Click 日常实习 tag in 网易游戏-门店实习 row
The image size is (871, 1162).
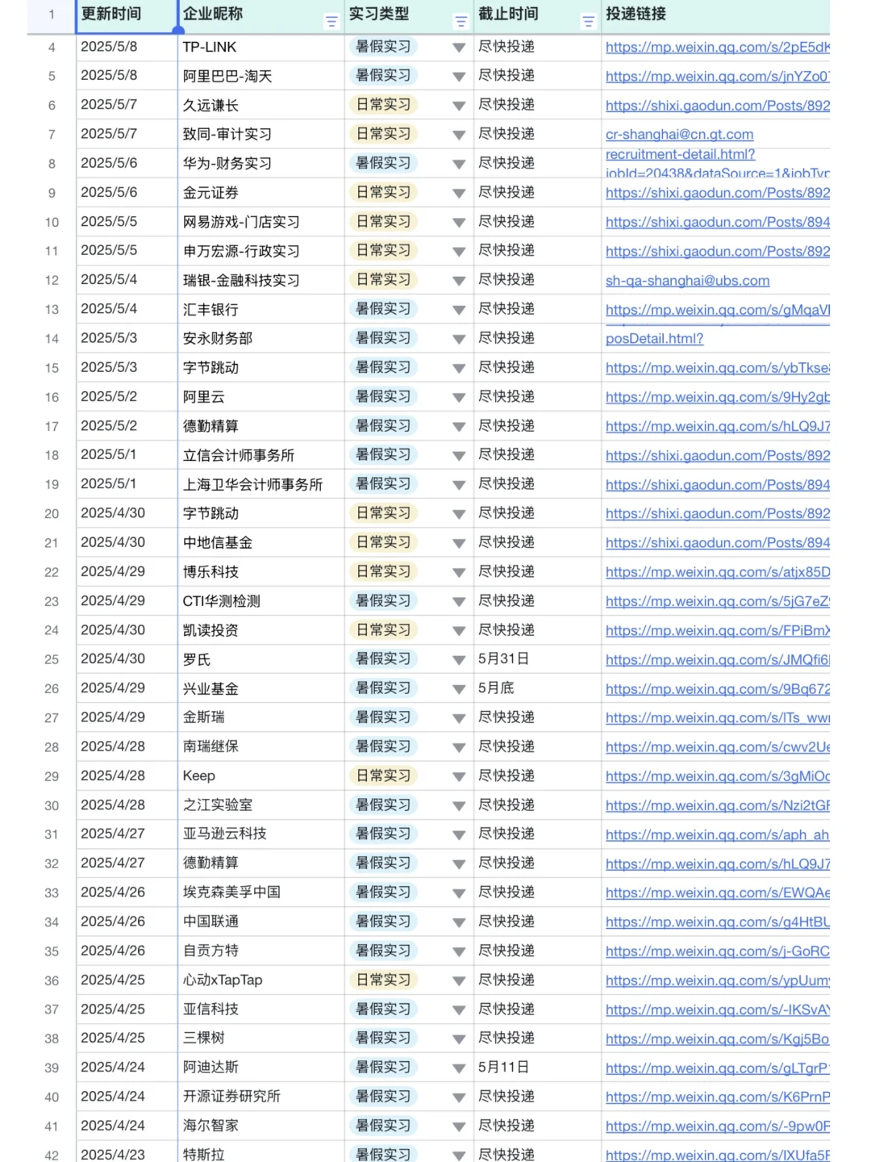point(384,222)
